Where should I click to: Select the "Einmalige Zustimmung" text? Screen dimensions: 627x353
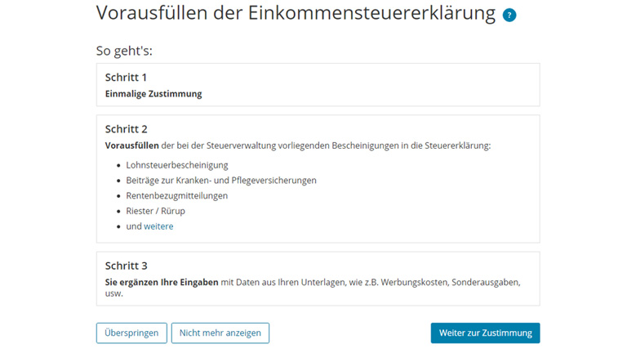point(153,94)
